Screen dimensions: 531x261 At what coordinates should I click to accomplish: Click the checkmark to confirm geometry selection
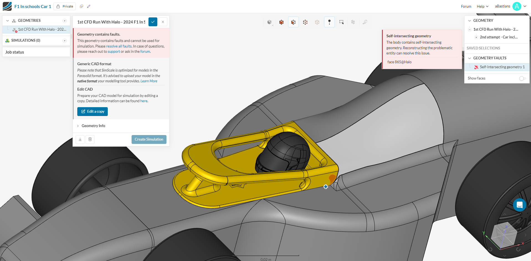coord(153,22)
